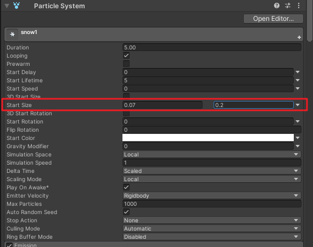Click the Start Speed label
This screenshot has width=313, height=247.
click(x=22, y=88)
